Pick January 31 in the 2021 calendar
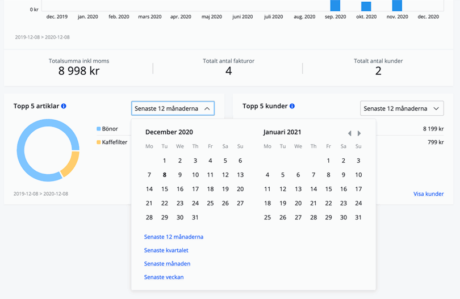This screenshot has height=299, width=460. tap(358, 217)
